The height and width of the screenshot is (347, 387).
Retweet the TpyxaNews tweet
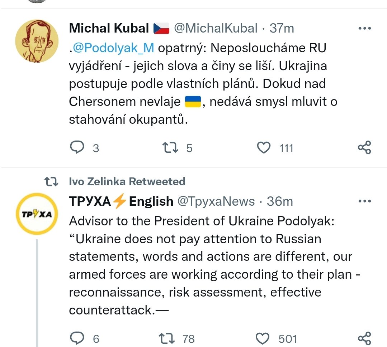[x=167, y=338]
